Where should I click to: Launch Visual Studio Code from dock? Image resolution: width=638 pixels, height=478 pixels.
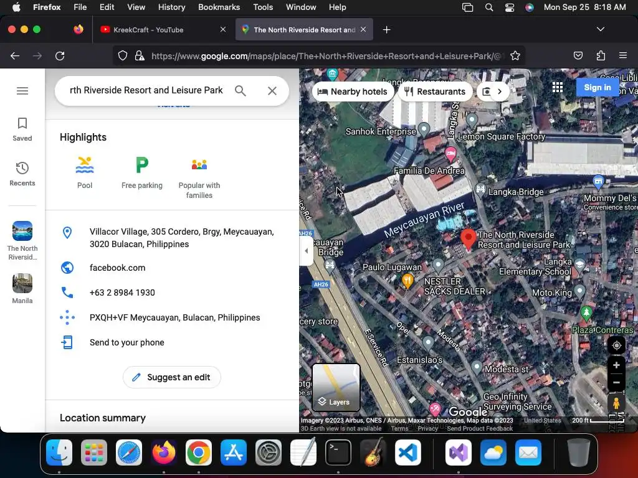click(407, 452)
